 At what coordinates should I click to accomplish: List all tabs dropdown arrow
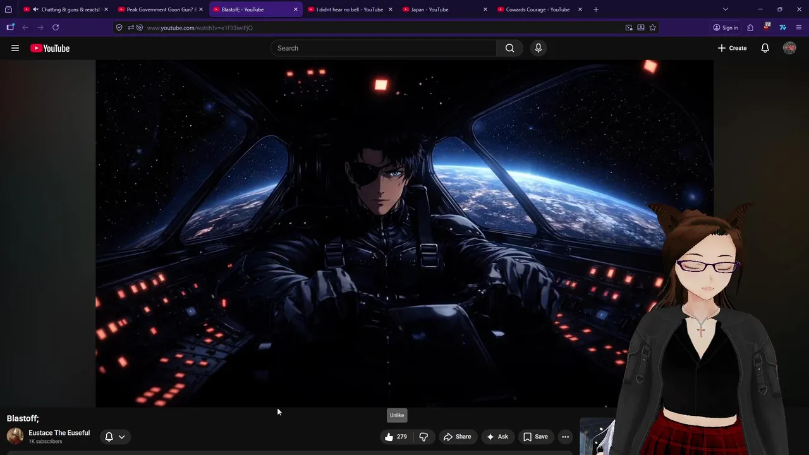point(726,9)
